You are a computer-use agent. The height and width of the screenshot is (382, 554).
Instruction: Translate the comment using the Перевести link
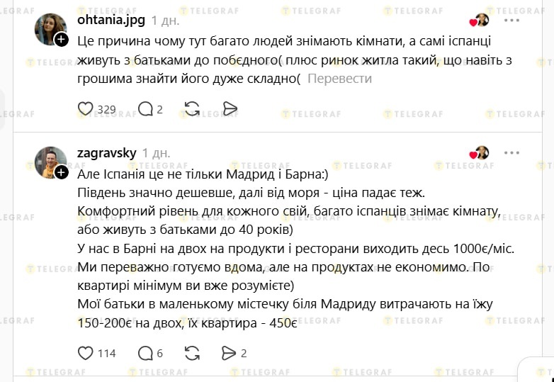339,79
